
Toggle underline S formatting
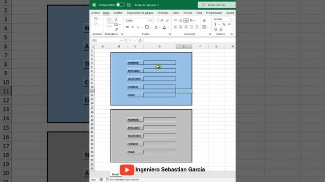138,27
